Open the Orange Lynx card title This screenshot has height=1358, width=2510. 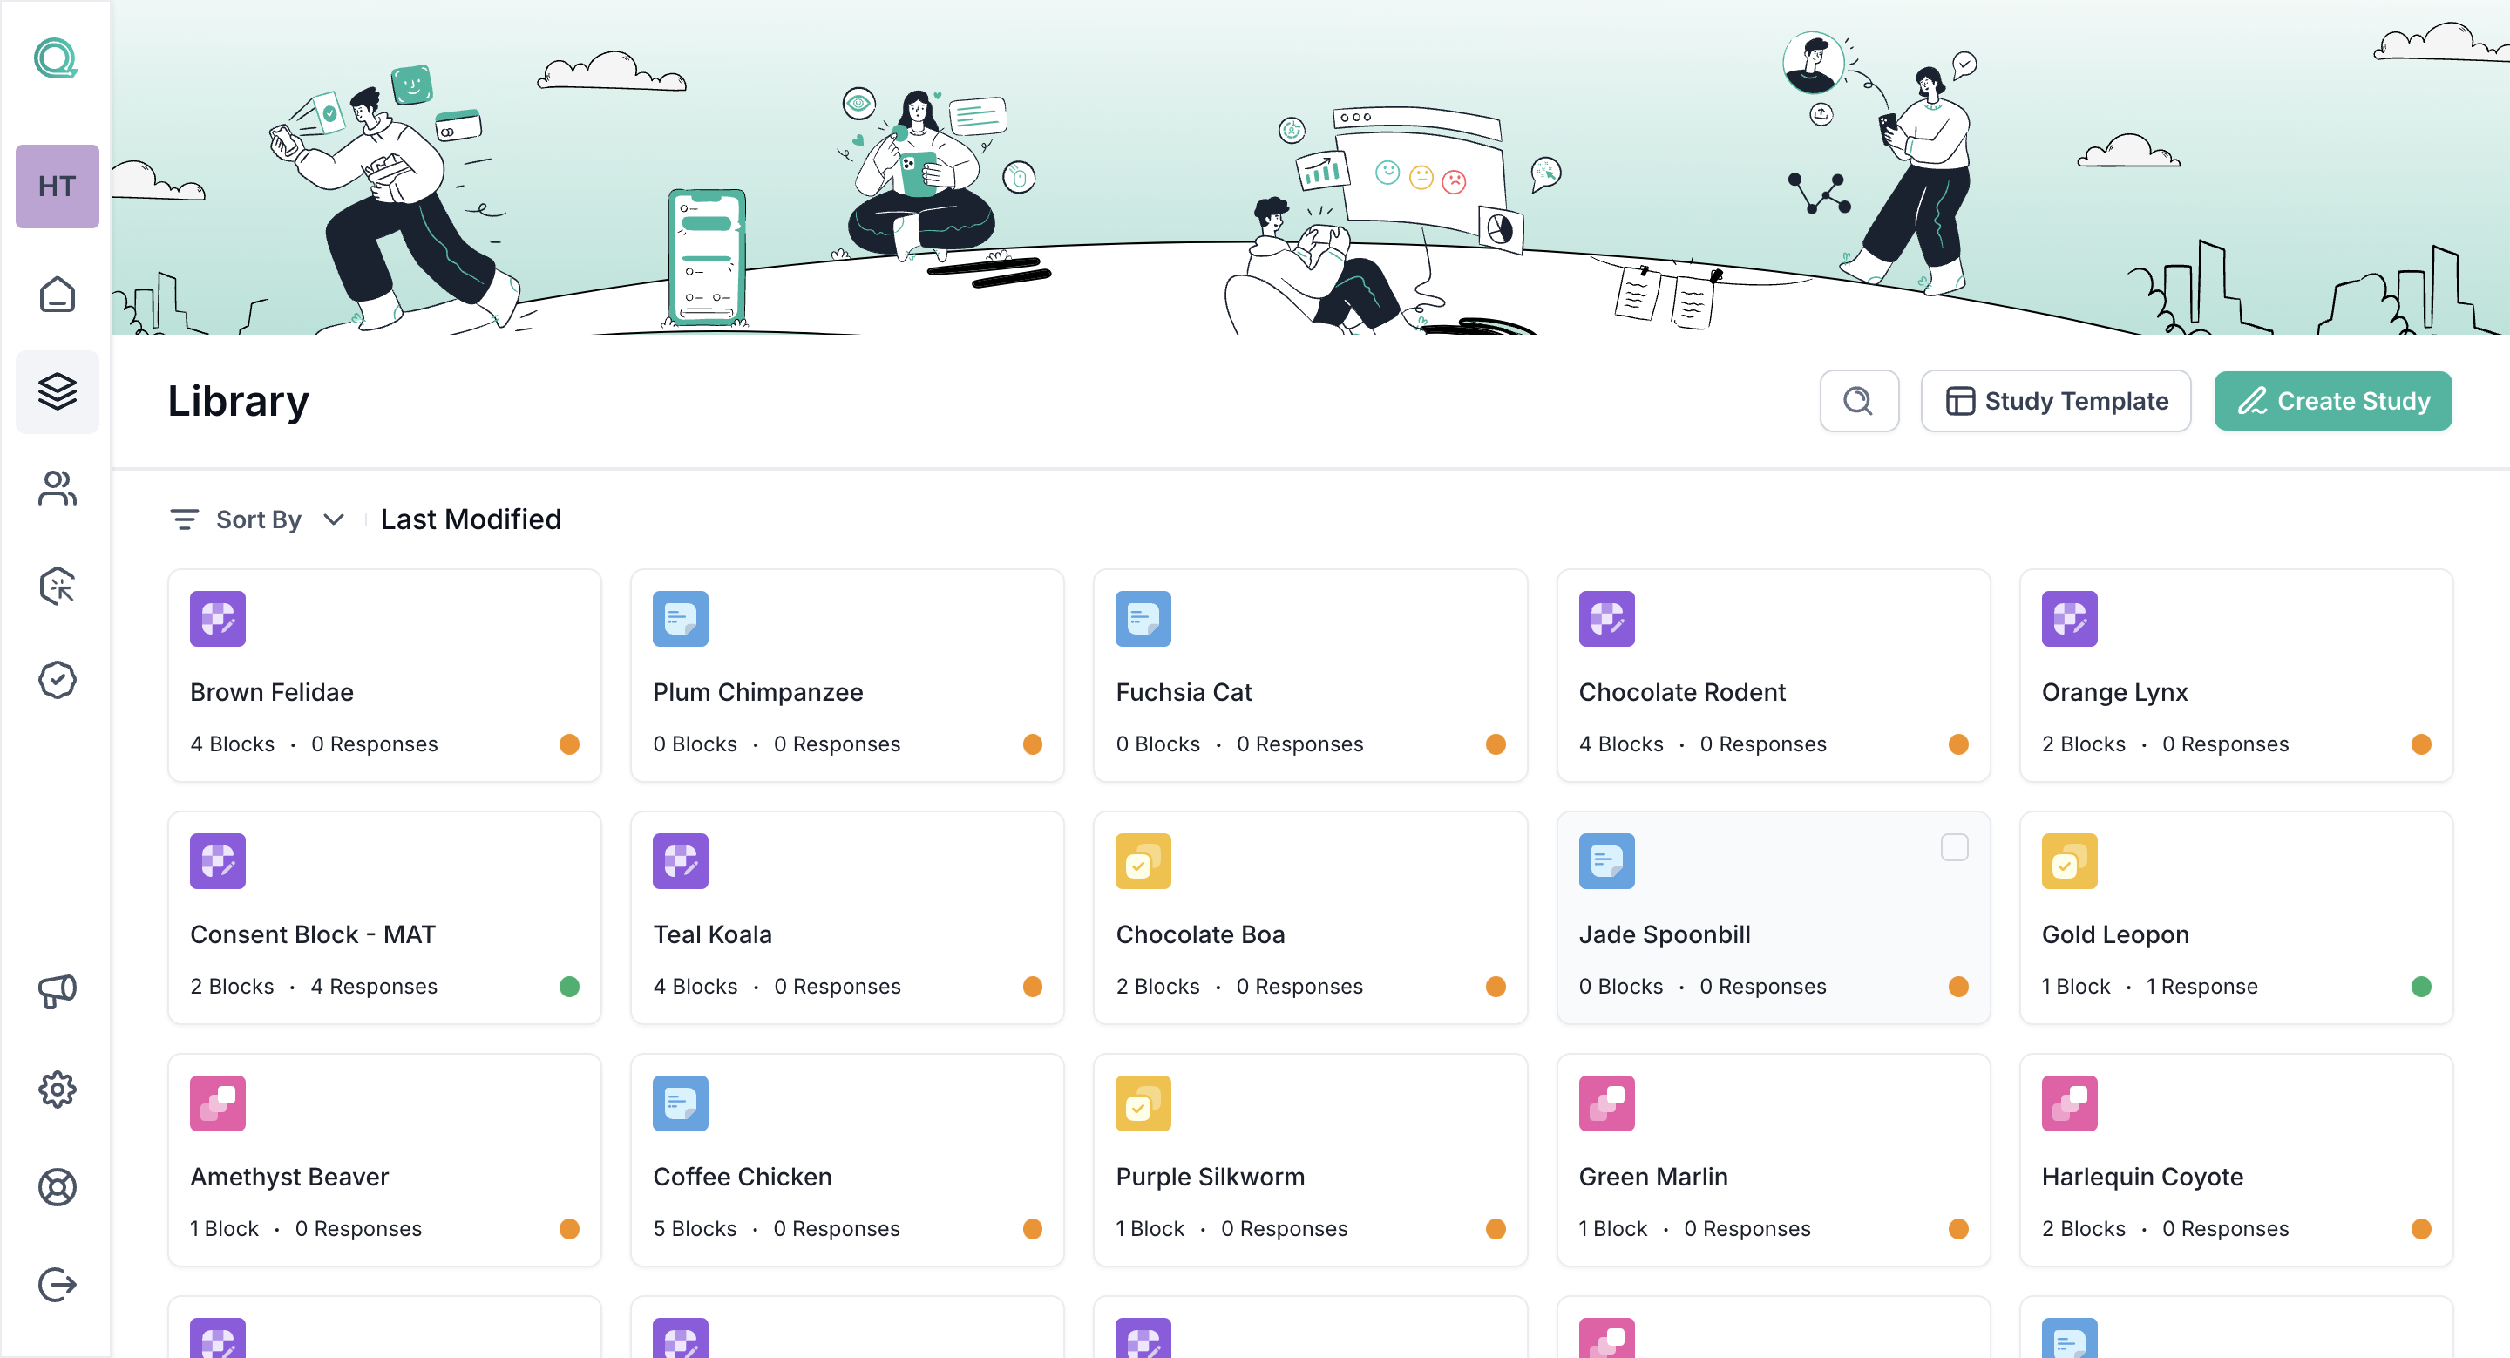2114,693
